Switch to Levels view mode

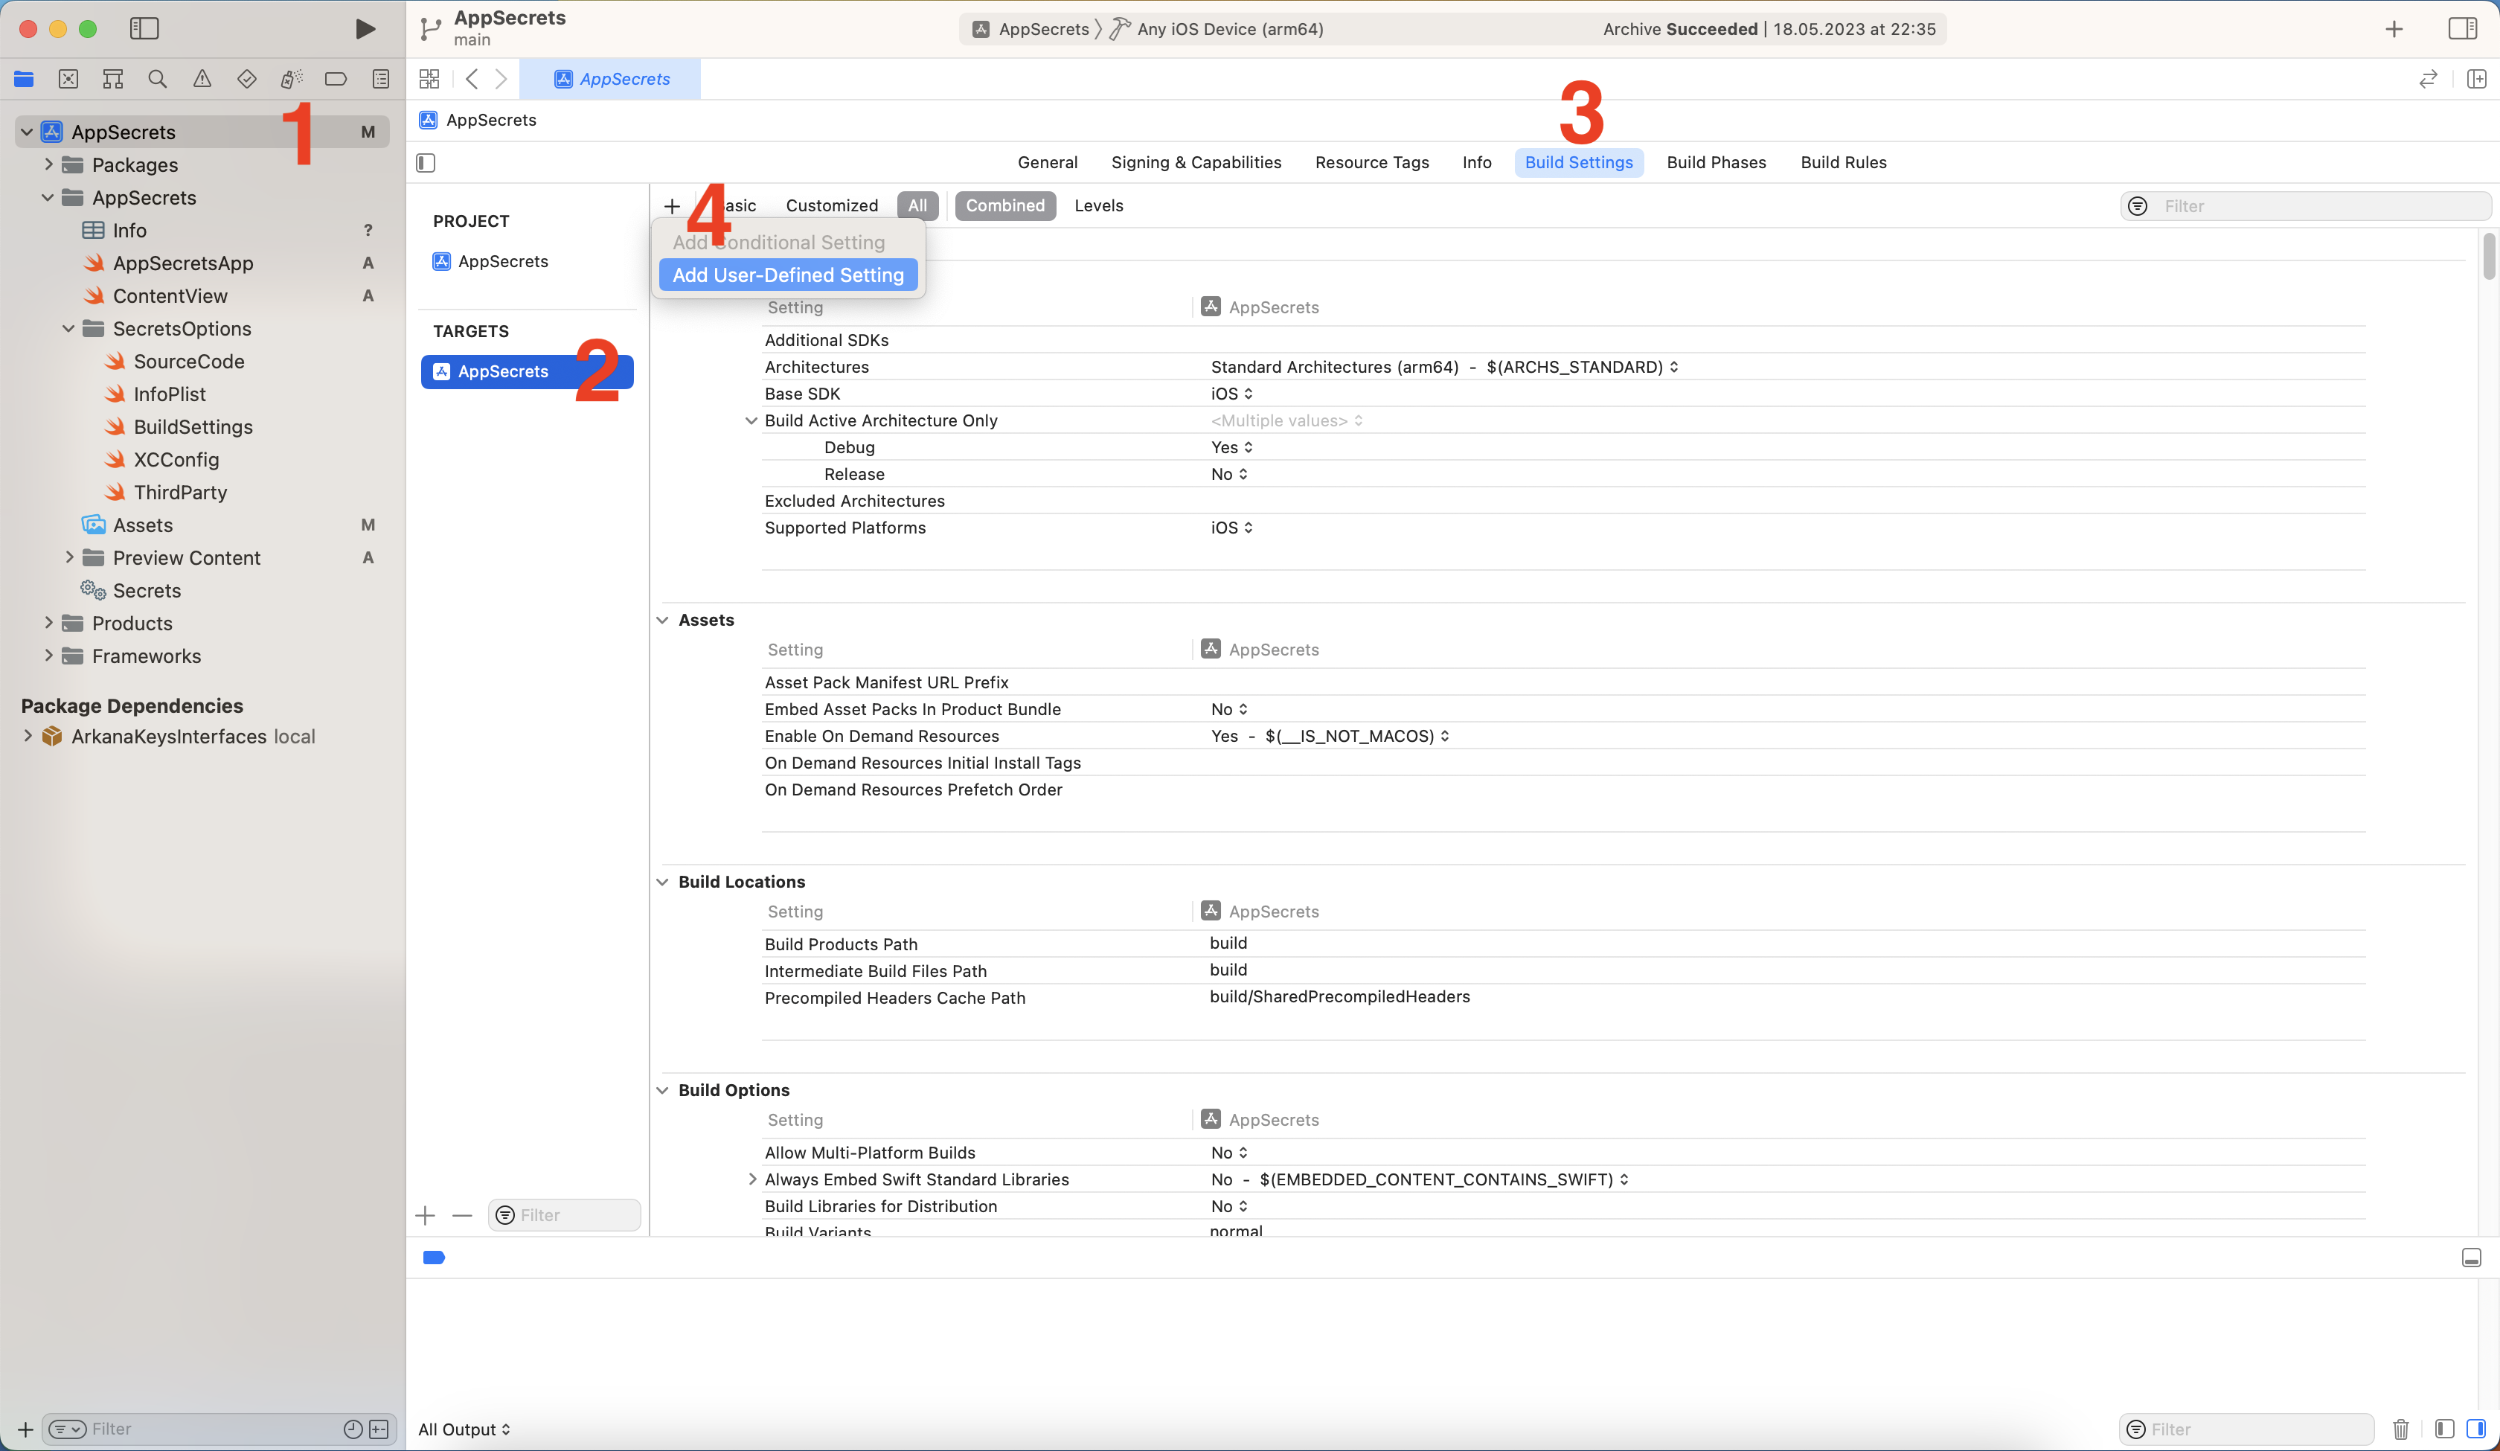coord(1098,205)
